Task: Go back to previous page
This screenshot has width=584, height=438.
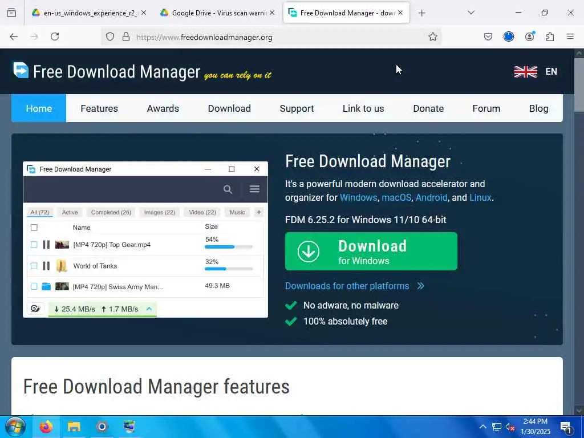Action: [14, 36]
